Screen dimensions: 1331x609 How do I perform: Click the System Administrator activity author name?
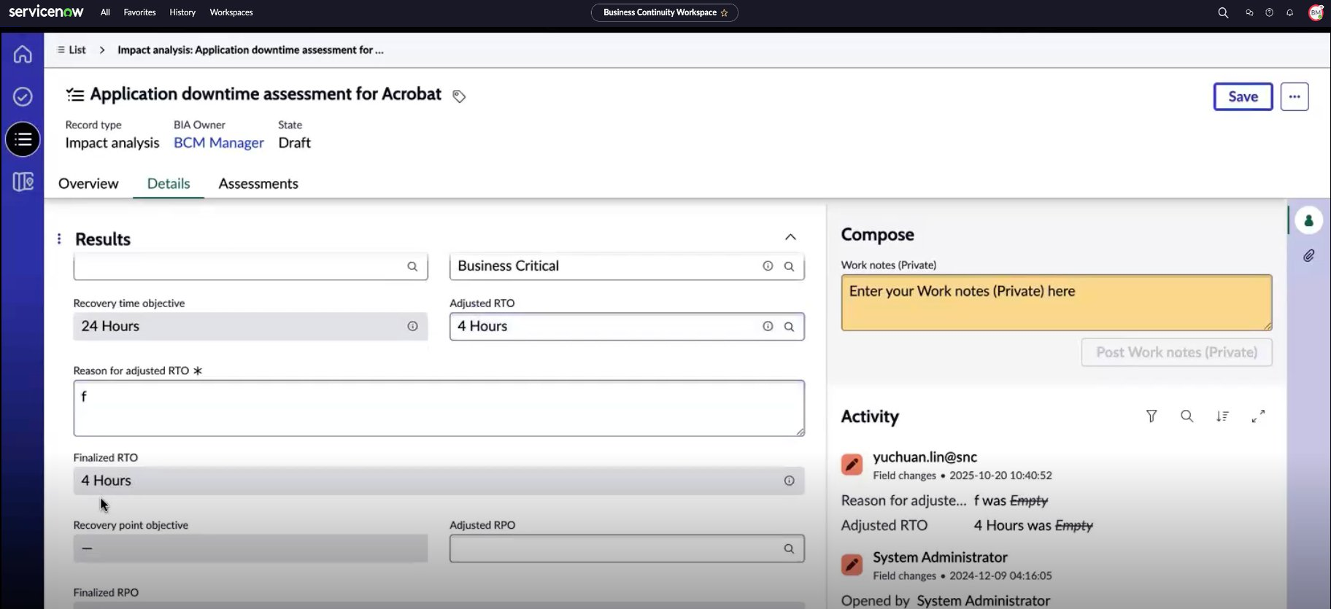coord(940,557)
